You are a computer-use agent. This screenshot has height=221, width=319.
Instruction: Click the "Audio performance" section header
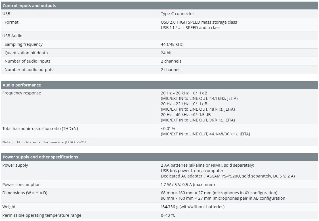(x=22, y=85)
